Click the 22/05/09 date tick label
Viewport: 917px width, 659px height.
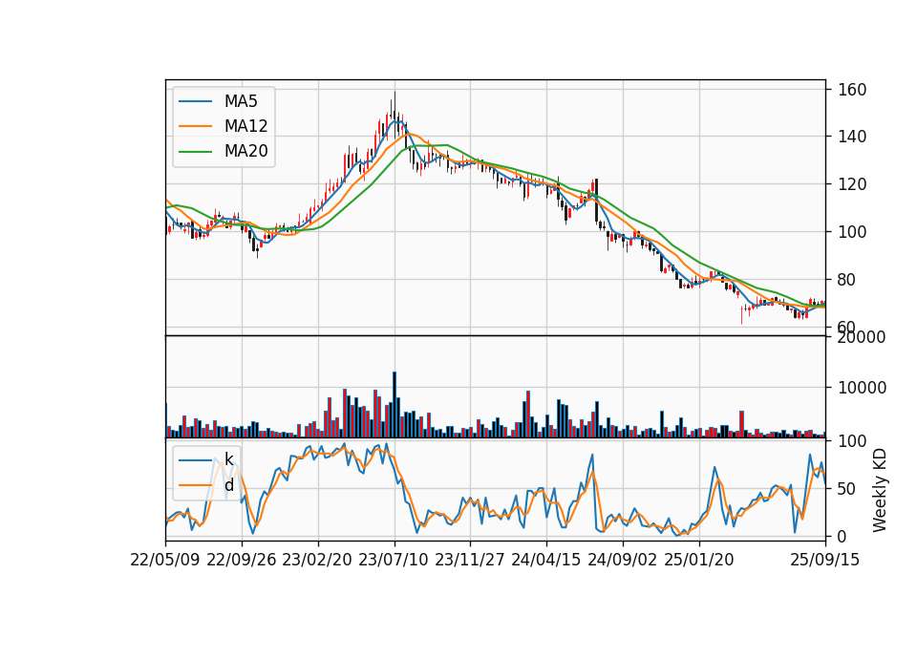click(165, 560)
